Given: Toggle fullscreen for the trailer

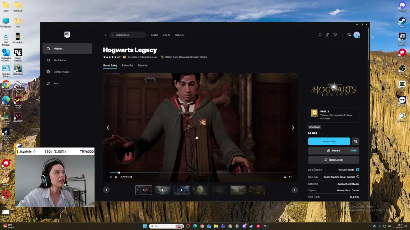Looking at the screenshot, I should 291,177.
